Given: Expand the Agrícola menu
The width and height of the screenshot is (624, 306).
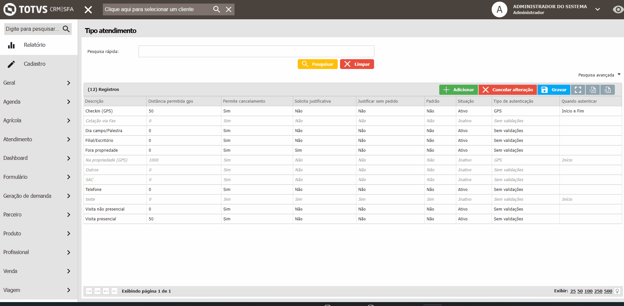Looking at the screenshot, I should coord(39,120).
